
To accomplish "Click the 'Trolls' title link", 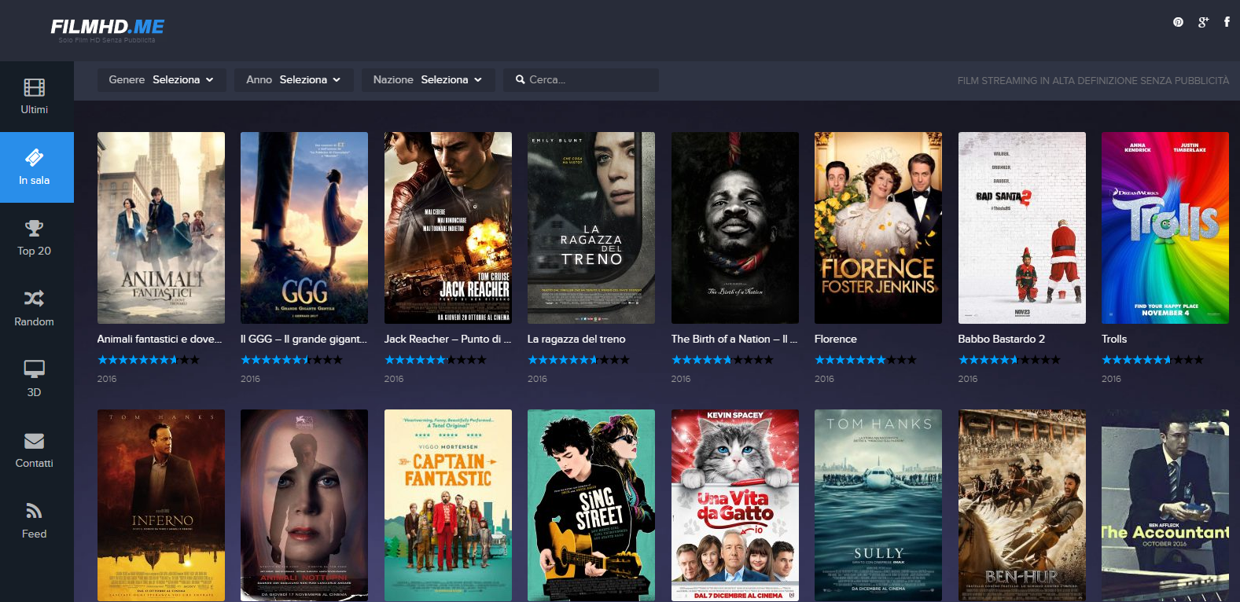I will [x=1114, y=339].
